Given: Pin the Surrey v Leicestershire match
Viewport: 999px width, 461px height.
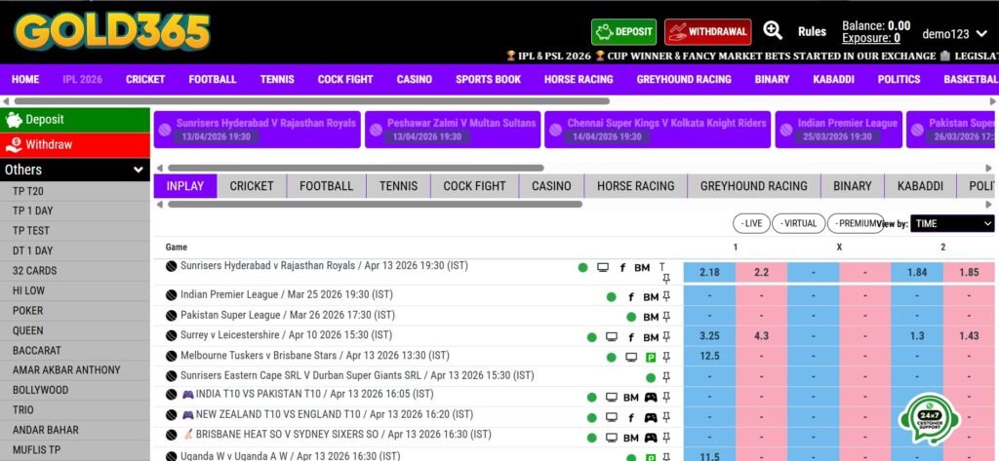Looking at the screenshot, I should [x=666, y=337].
